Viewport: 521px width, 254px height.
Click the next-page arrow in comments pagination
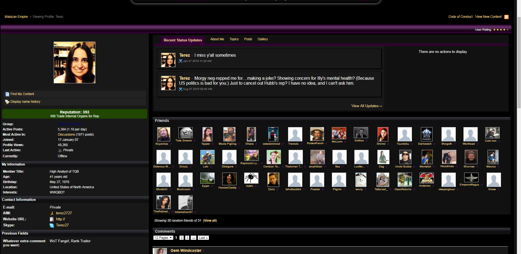(193, 238)
